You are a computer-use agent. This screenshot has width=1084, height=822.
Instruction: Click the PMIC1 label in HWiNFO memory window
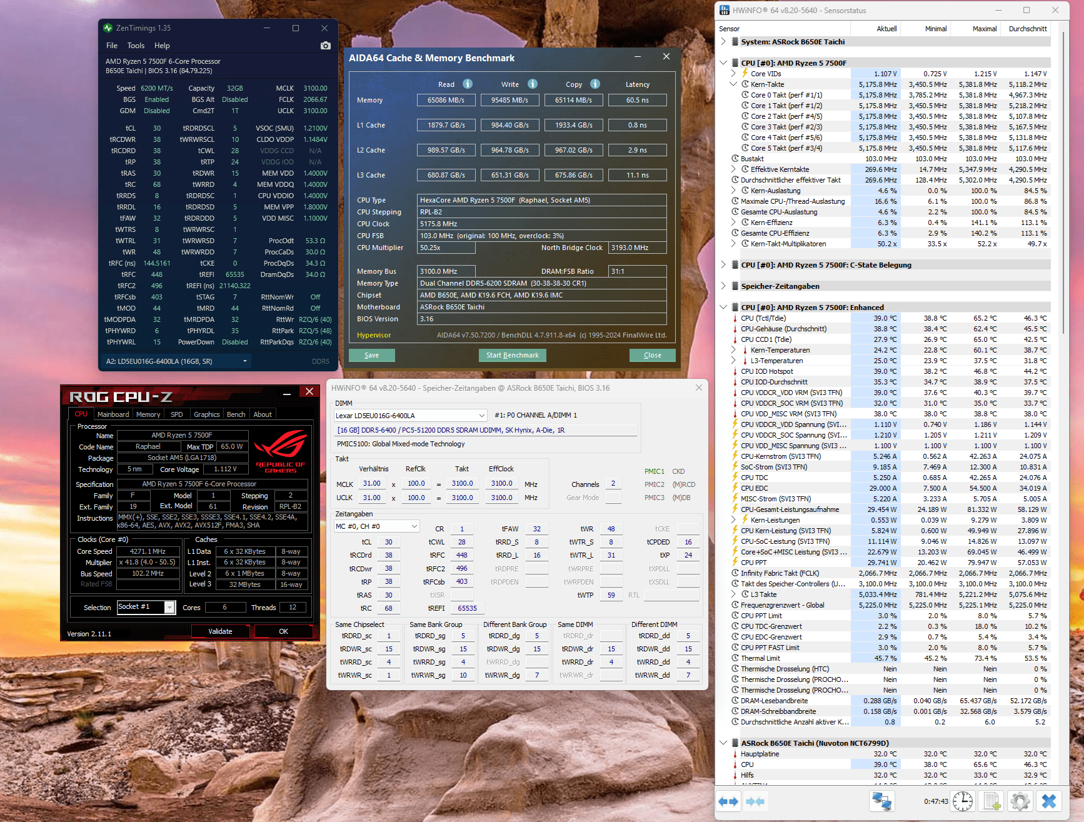click(655, 471)
